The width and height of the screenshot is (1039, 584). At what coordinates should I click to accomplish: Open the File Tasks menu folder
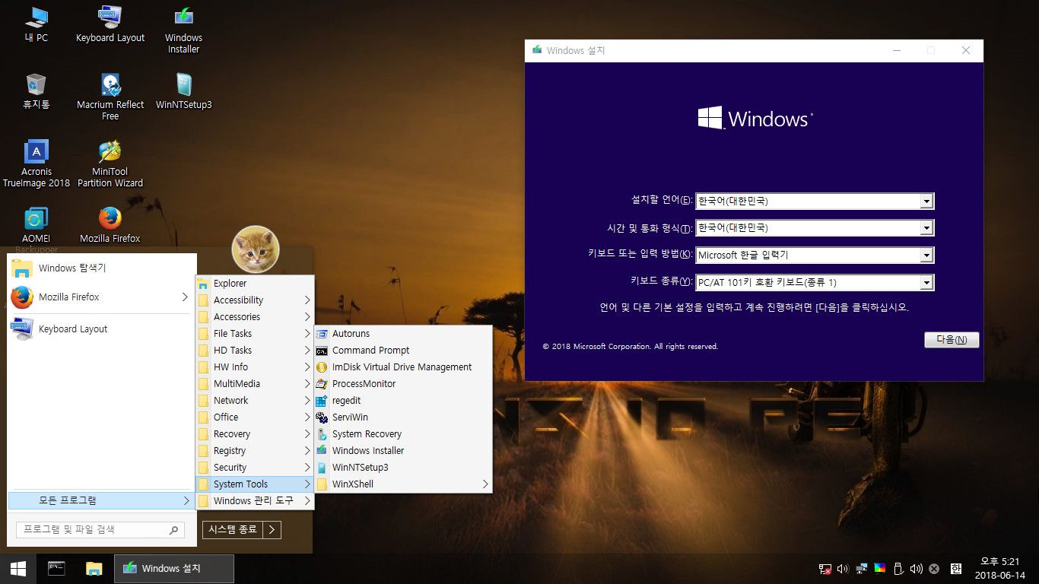255,333
